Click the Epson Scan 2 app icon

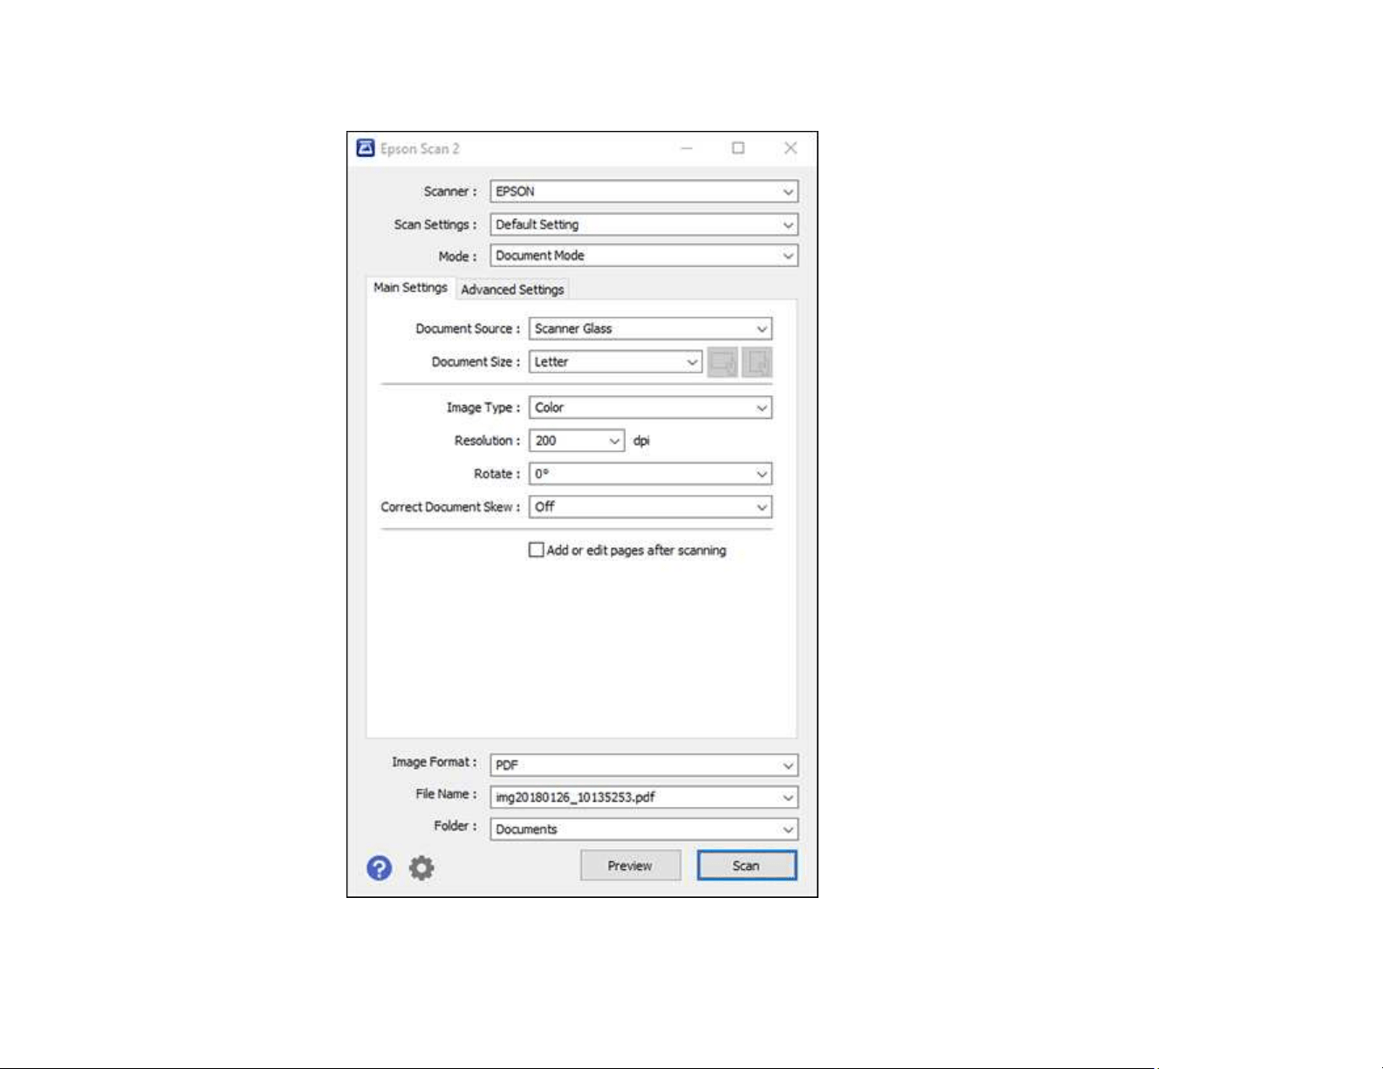pos(366,148)
